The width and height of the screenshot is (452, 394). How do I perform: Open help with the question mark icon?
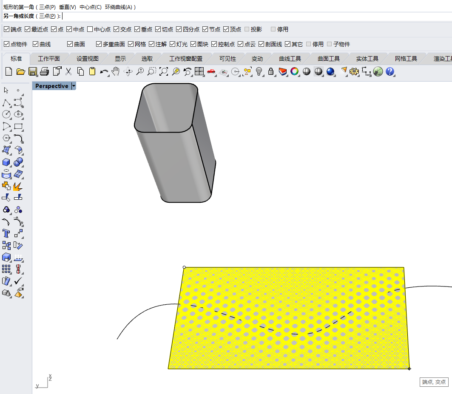click(x=390, y=71)
